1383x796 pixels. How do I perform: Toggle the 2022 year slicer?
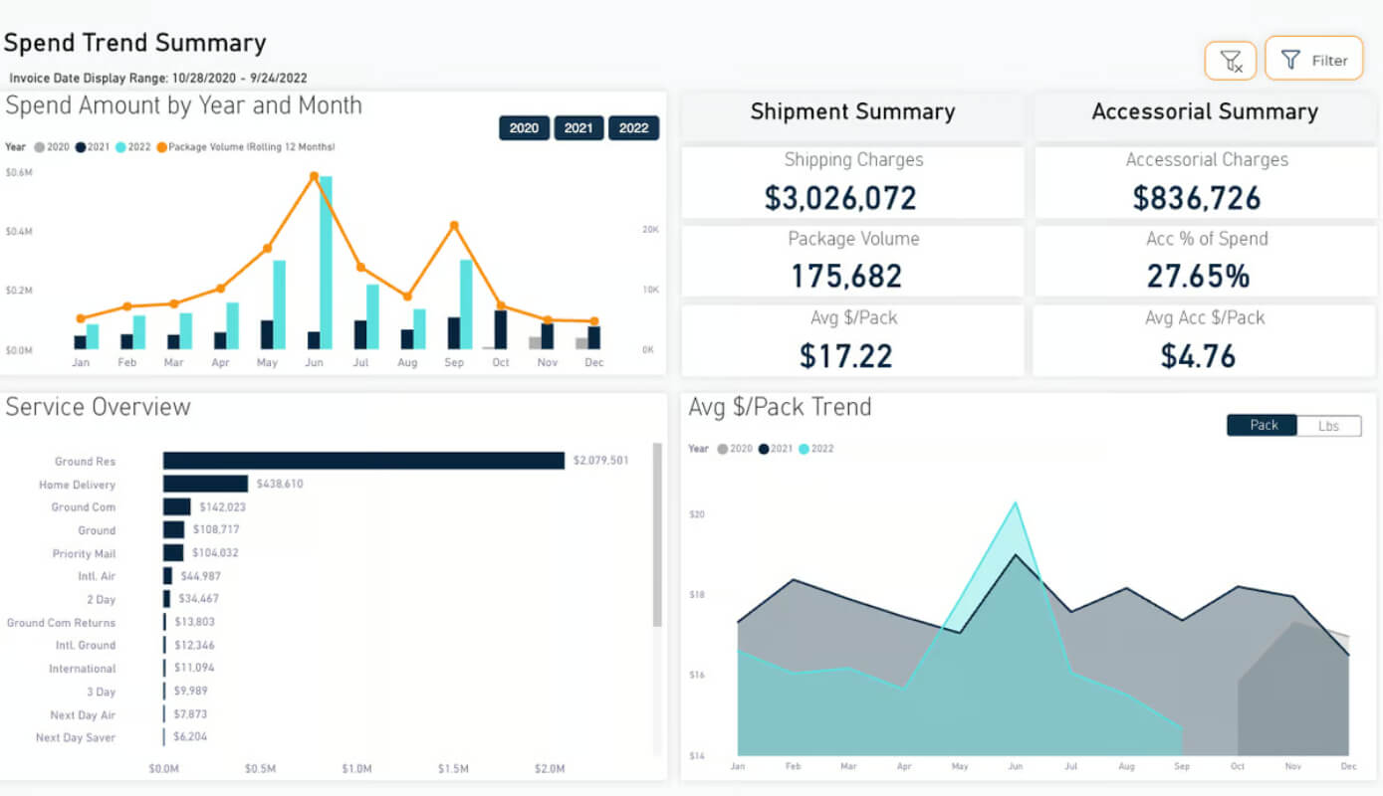tap(633, 127)
